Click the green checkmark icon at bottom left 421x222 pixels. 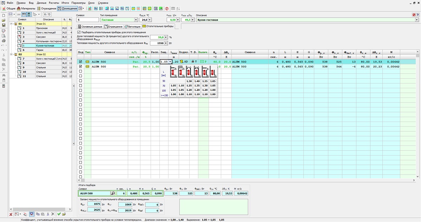point(59,214)
